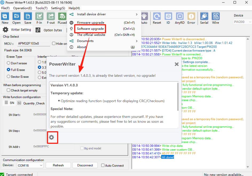Click the SN Addr input field
The image size is (252, 176).
53,147
